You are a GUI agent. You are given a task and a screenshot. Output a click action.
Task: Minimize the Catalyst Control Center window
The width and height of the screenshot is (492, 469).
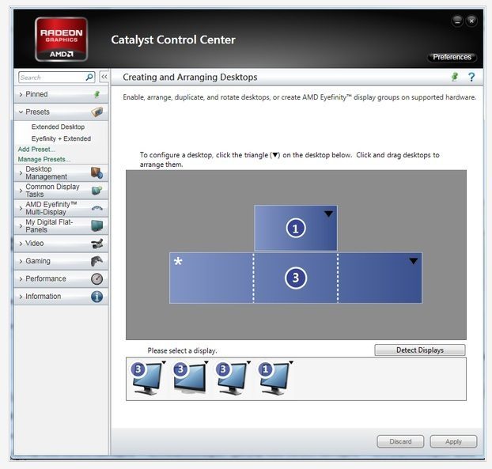coord(457,21)
